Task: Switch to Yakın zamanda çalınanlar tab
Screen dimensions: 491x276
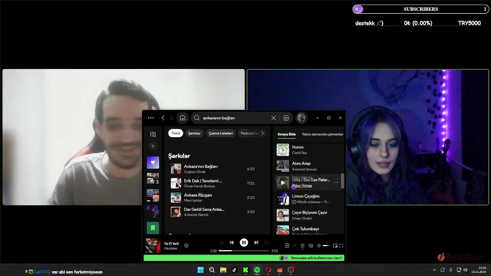Action: [x=323, y=135]
